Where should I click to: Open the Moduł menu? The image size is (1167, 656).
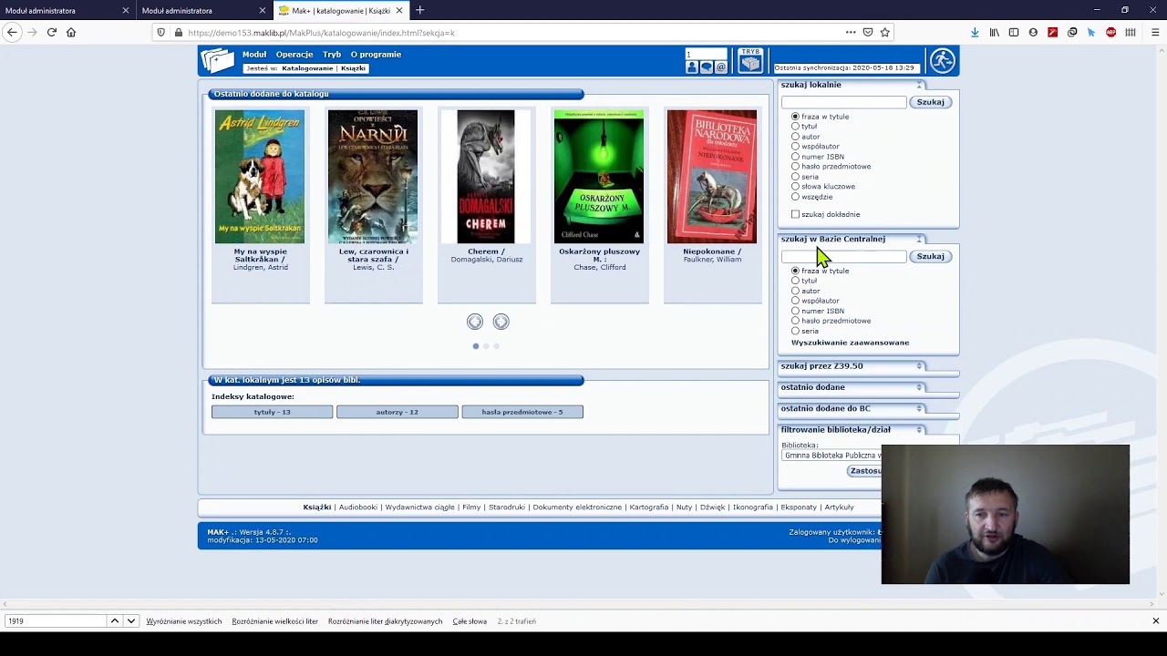[x=254, y=55]
